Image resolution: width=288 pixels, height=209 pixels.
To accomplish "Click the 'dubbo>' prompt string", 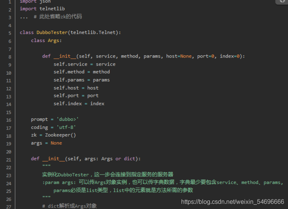I will coord(67,119).
